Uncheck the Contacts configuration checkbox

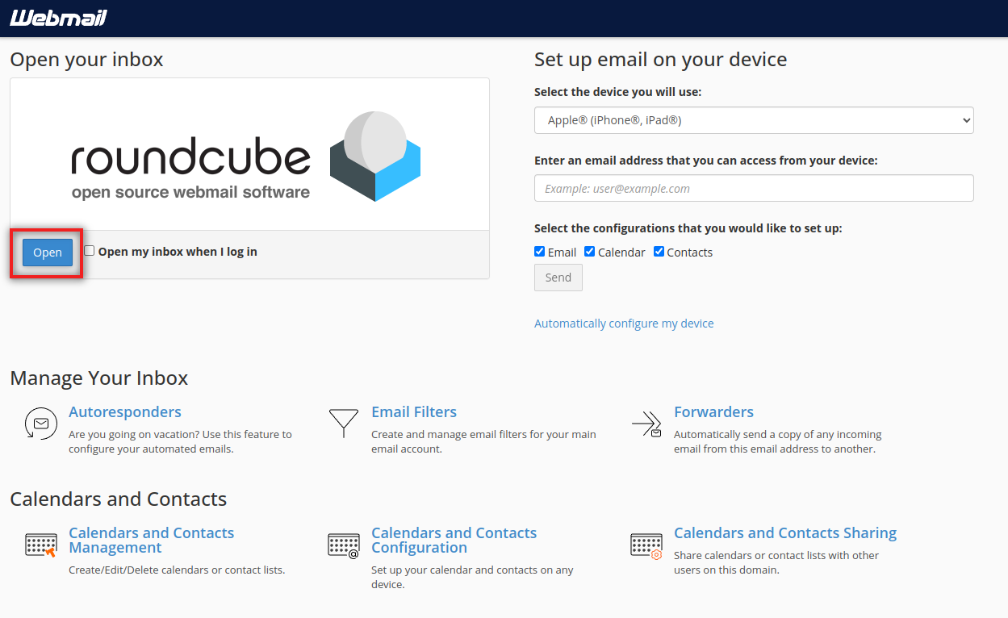pyautogui.click(x=659, y=252)
